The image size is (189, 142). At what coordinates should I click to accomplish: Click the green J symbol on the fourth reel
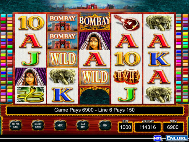pyautogui.click(x=127, y=95)
